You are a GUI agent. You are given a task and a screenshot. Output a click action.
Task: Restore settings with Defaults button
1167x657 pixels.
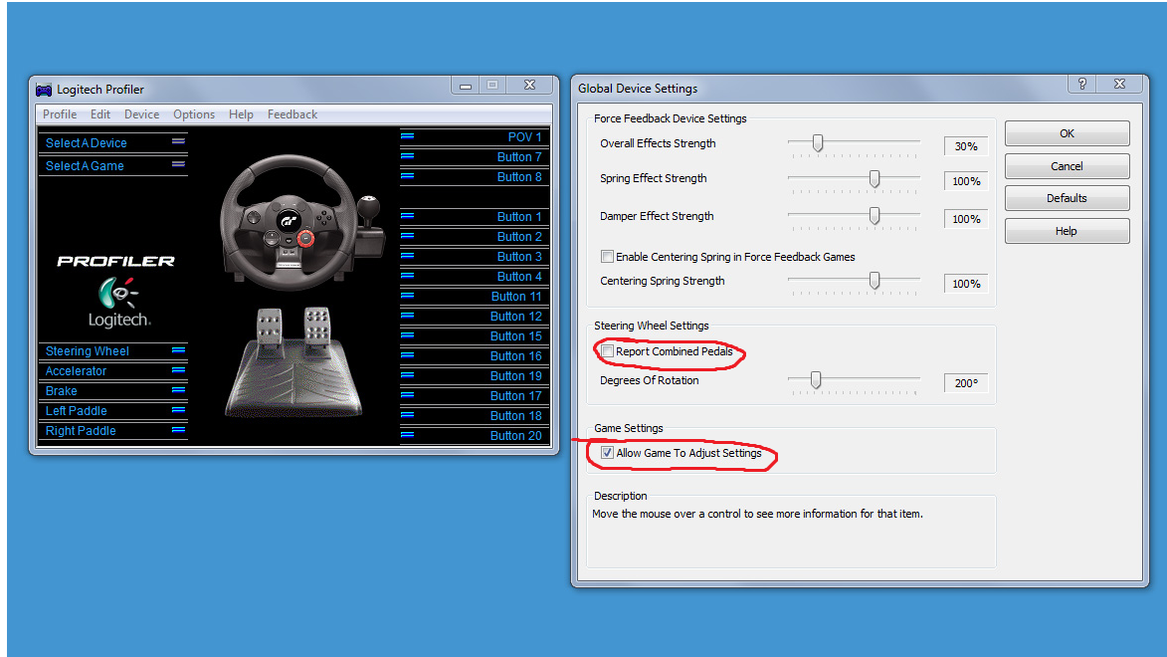(1067, 198)
